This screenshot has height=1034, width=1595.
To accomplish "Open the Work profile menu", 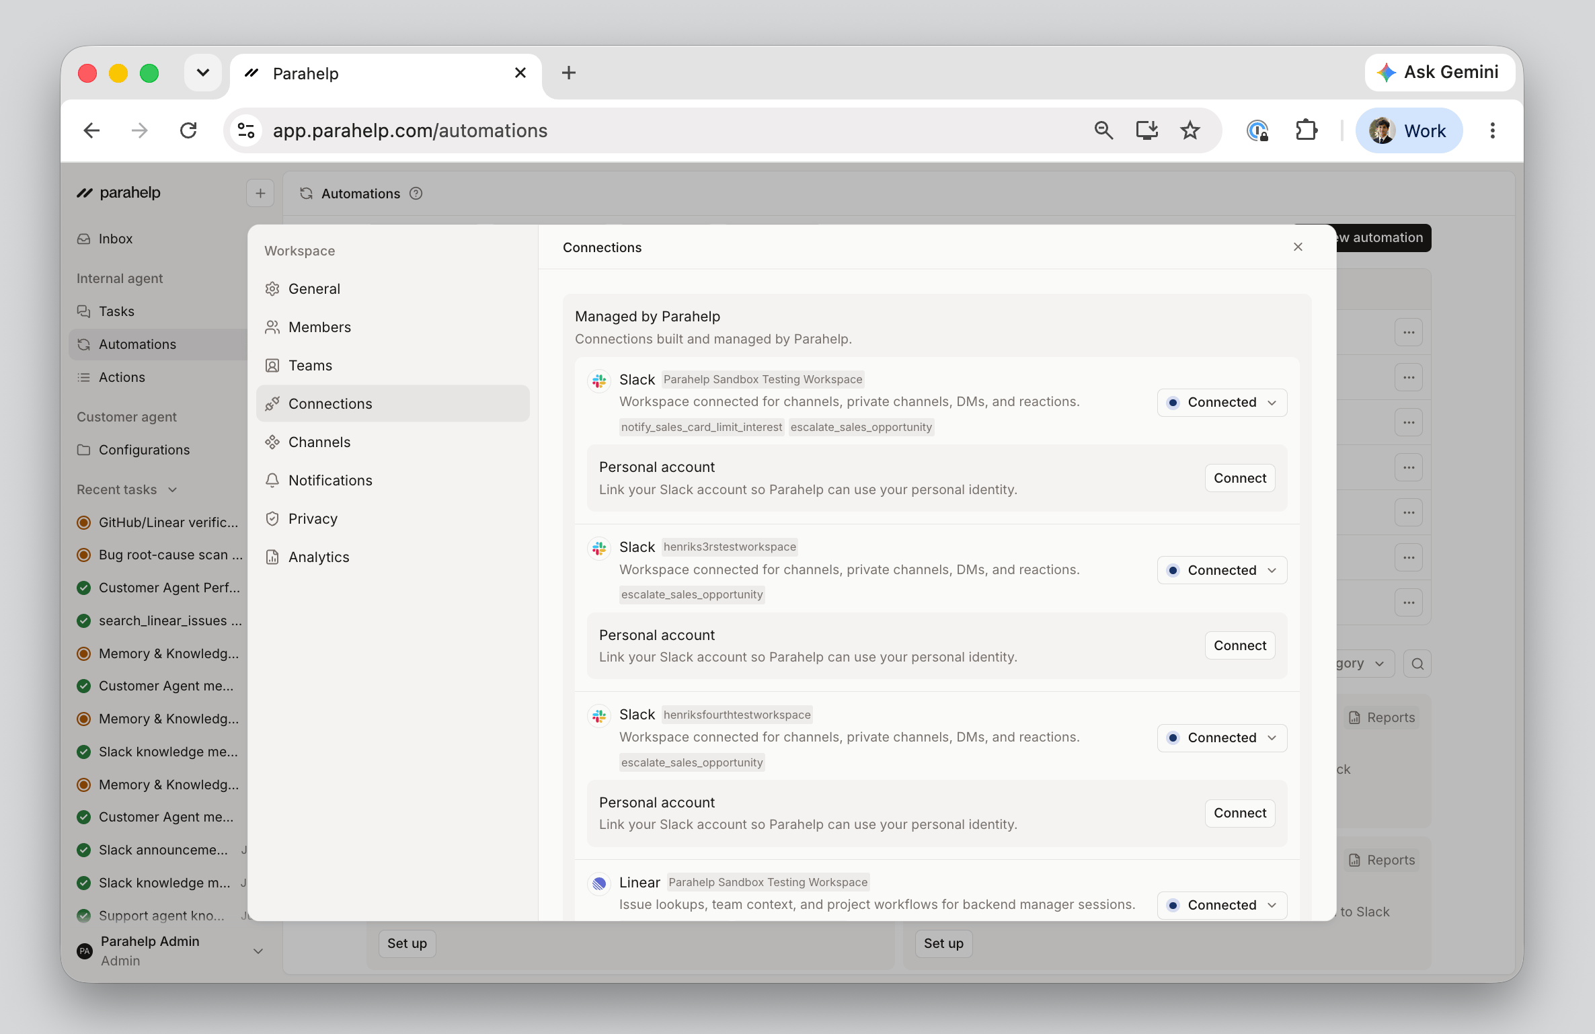I will [1409, 130].
